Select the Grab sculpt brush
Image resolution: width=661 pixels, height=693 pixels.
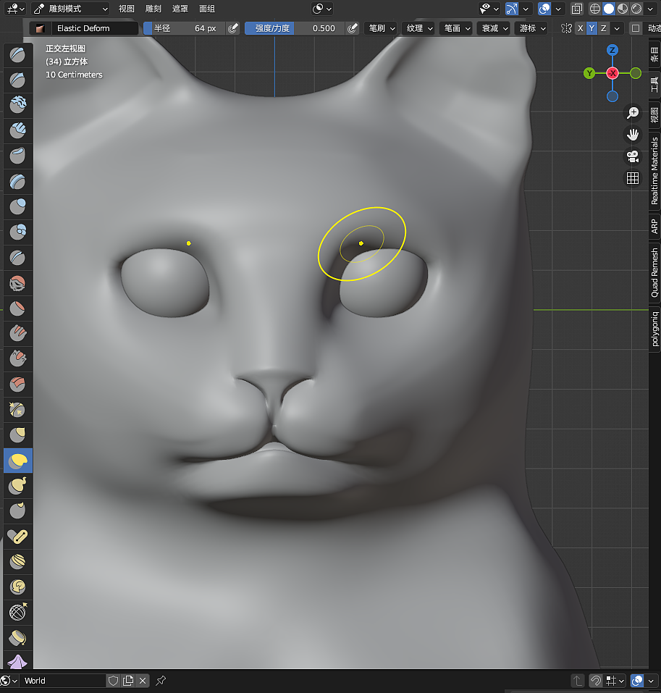17,434
